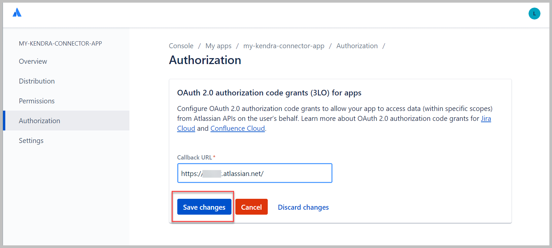
Task: Focus the Callback URL input field
Action: pyautogui.click(x=255, y=173)
